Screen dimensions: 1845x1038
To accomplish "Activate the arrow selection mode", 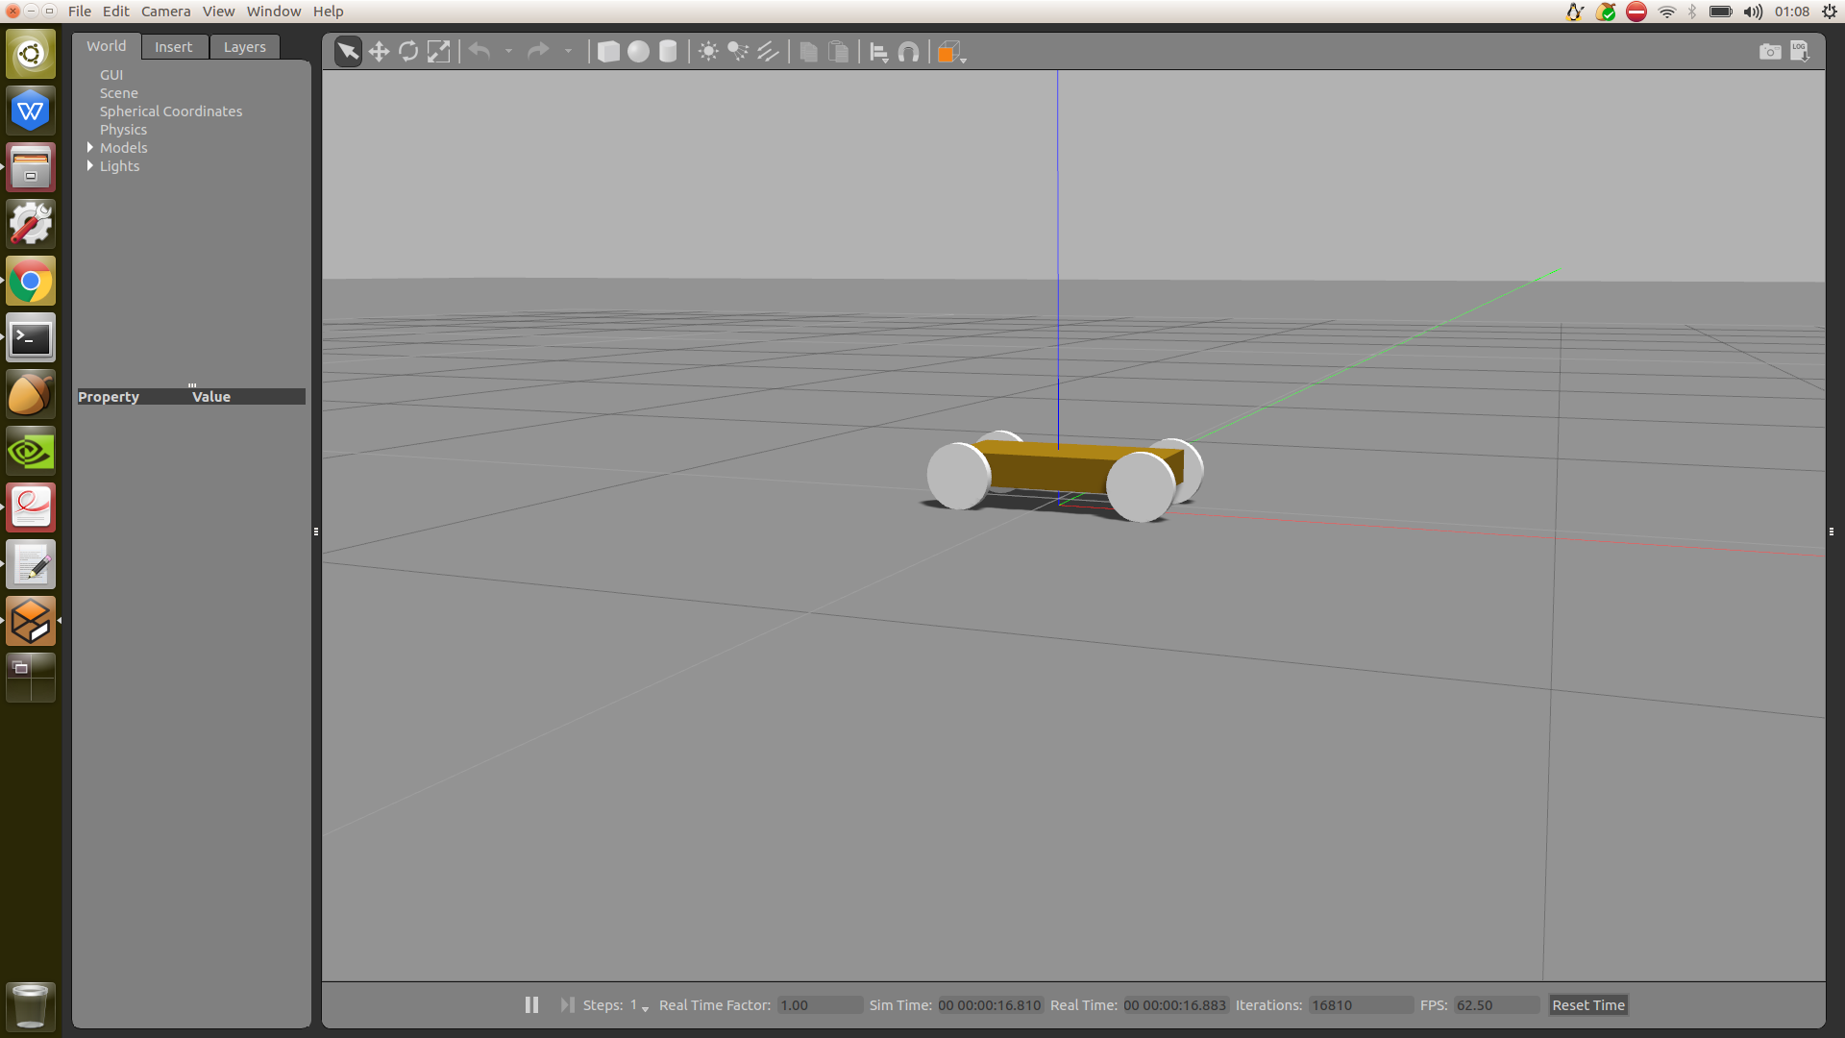I will point(348,52).
